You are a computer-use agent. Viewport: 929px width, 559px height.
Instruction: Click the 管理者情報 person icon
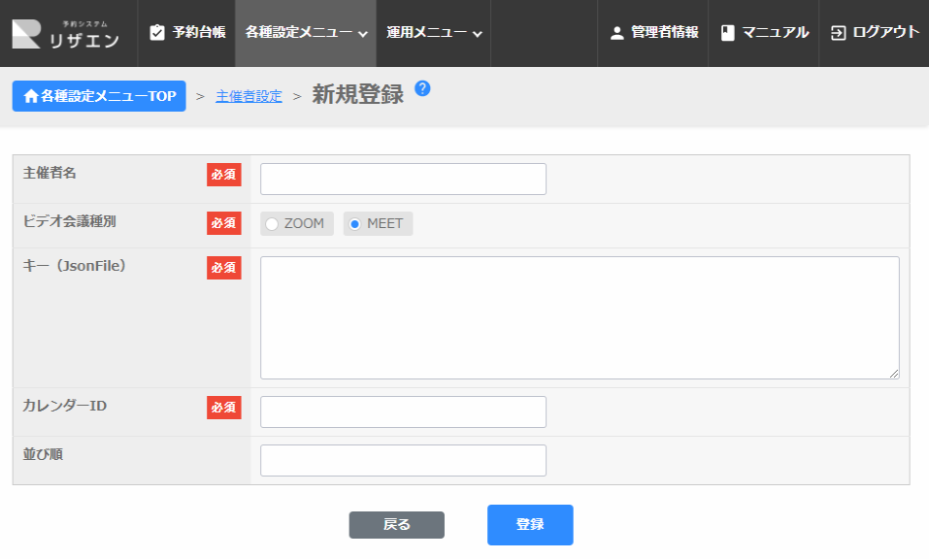tap(616, 33)
